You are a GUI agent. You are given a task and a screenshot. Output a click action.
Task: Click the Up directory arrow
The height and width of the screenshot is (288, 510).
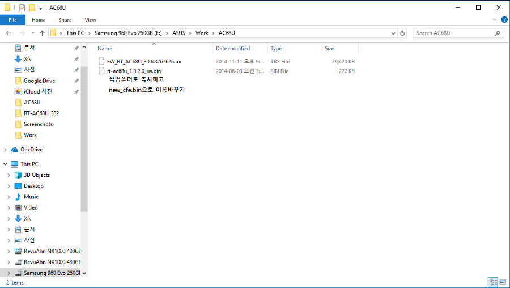click(42, 33)
